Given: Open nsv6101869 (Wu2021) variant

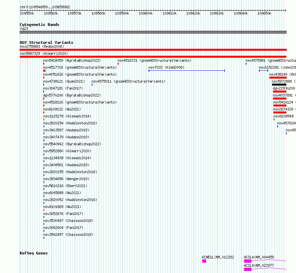Looking at the screenshot, I should 62,207.
